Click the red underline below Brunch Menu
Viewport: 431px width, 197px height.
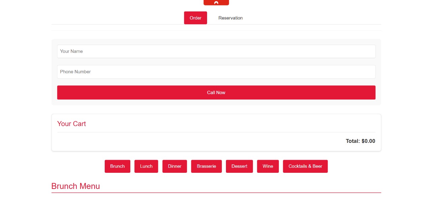(216, 193)
